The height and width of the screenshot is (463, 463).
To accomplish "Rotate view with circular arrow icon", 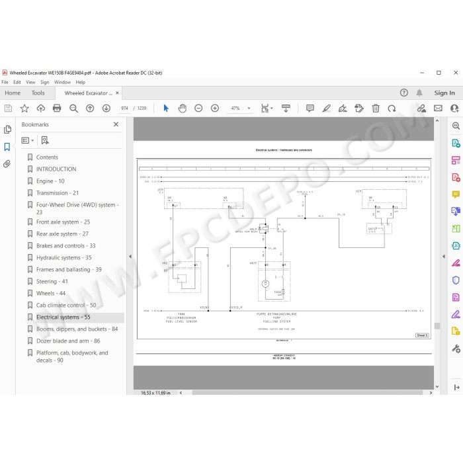I will (x=392, y=108).
